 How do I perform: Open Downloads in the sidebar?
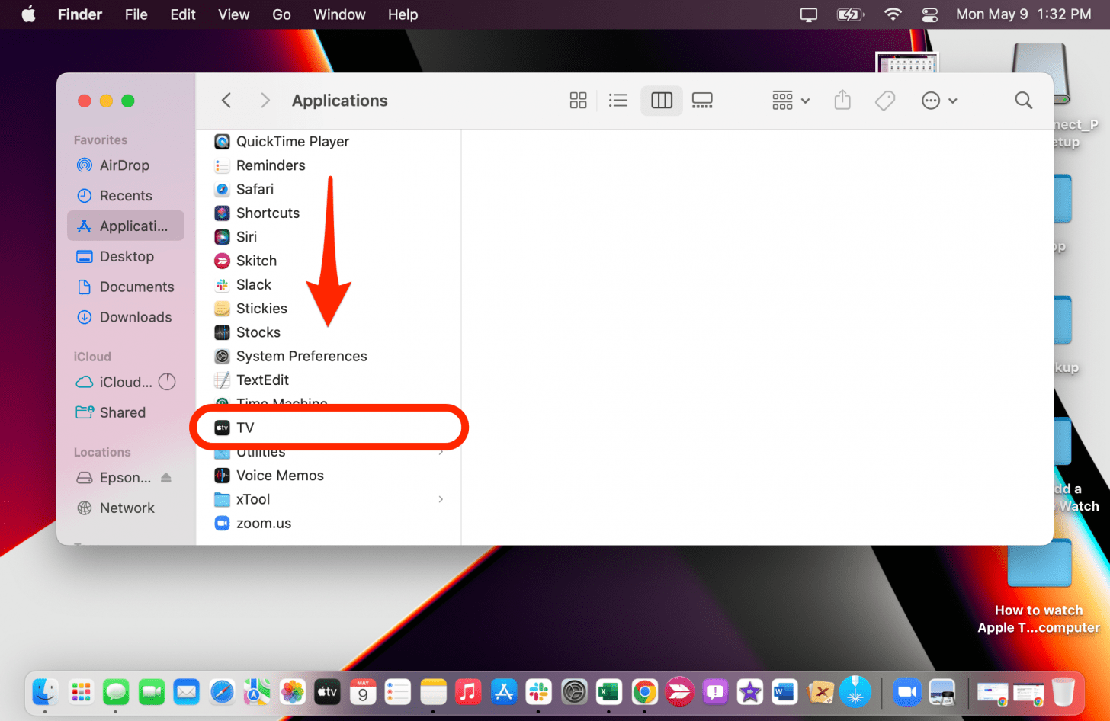(x=135, y=317)
